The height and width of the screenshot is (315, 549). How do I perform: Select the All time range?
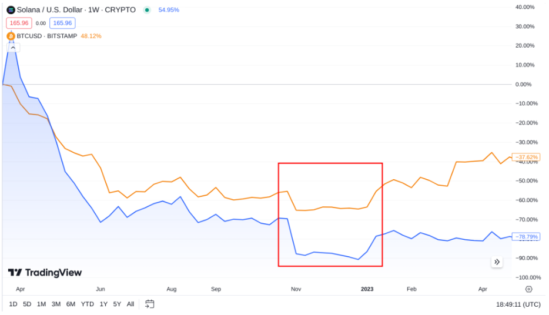click(x=130, y=304)
